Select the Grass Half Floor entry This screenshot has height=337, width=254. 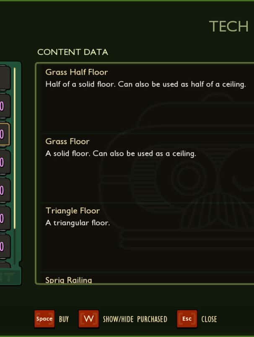(x=77, y=72)
